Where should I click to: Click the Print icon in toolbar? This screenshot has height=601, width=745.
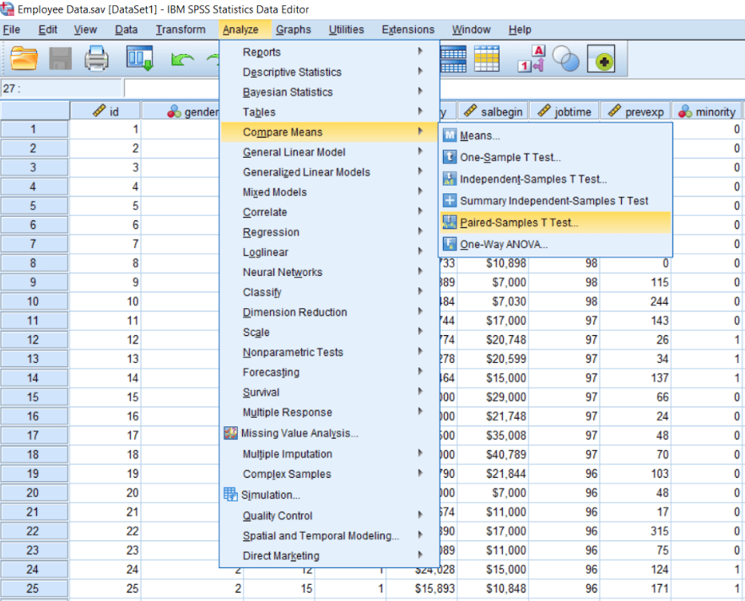[96, 58]
